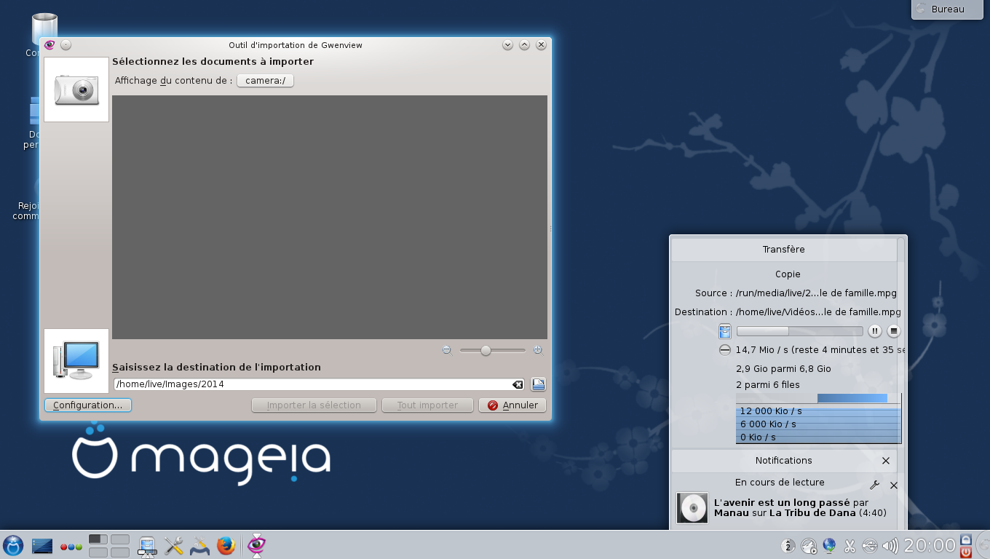Viewport: 990px width, 559px height.
Task: Open the notifications counter tray icon
Action: pos(788,546)
